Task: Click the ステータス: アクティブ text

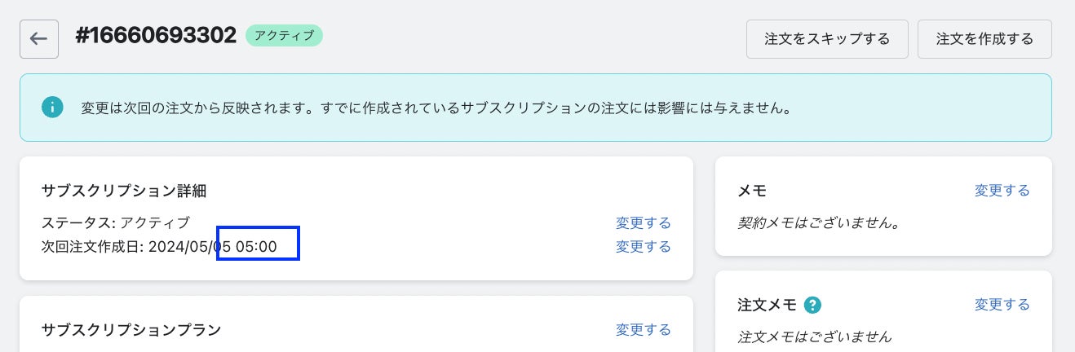Action: pyautogui.click(x=115, y=222)
